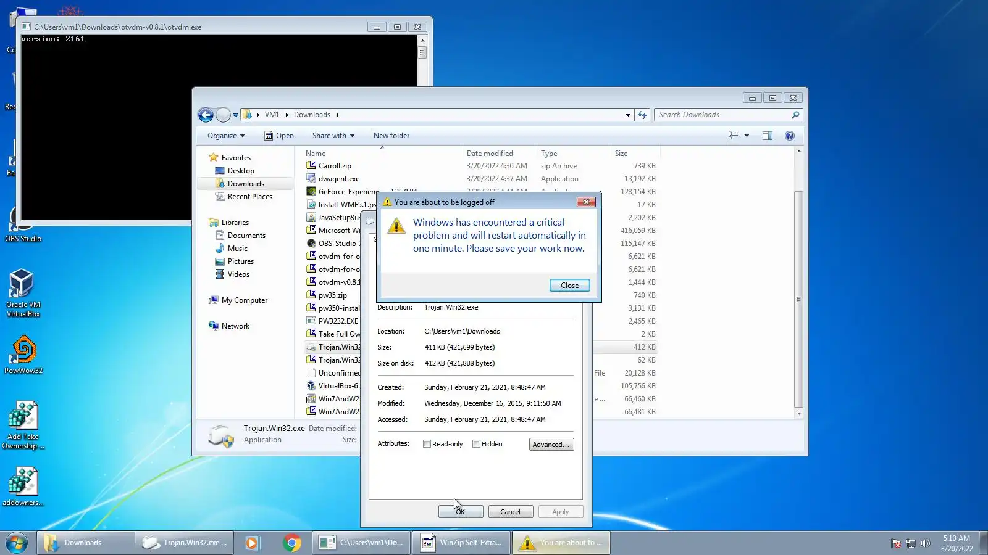The height and width of the screenshot is (555, 988).
Task: Expand the address bar history dropdown
Action: click(628, 115)
